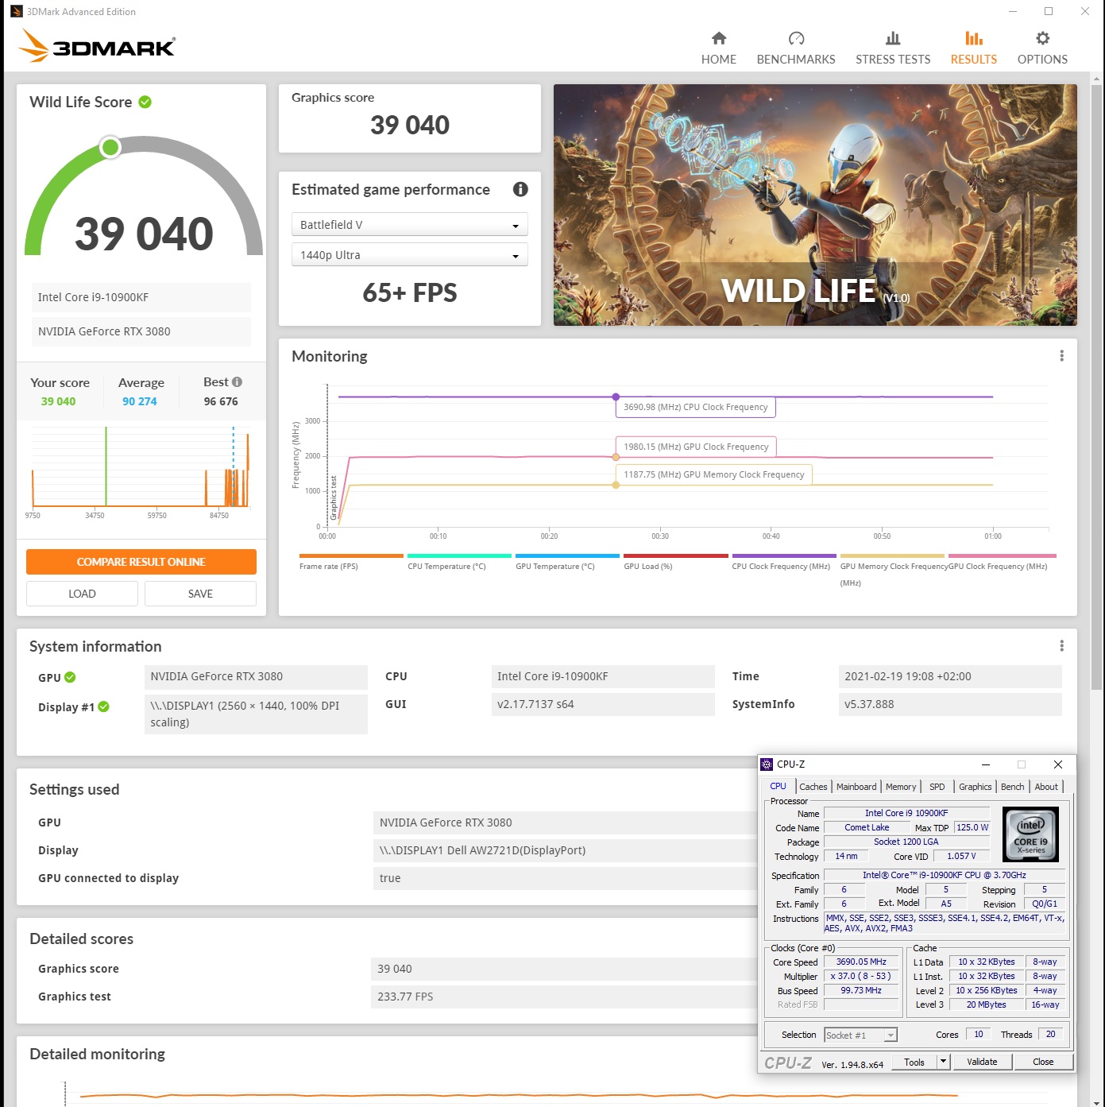Switch to the Bench tab in CPU-Z
The width and height of the screenshot is (1105, 1107).
pyautogui.click(x=1013, y=787)
